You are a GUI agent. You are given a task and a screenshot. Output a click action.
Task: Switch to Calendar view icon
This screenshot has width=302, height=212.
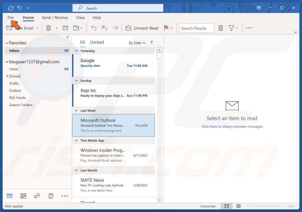click(x=23, y=196)
